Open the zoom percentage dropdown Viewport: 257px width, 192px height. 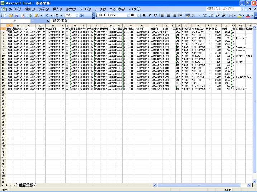[77, 15]
